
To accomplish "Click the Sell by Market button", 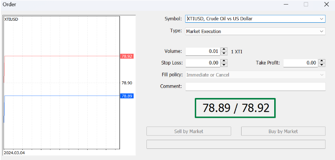I will point(189,131).
